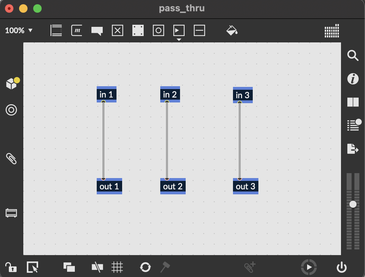Viewport: 365px width, 277px height.
Task: Open the reference book sidebar
Action: 353,102
